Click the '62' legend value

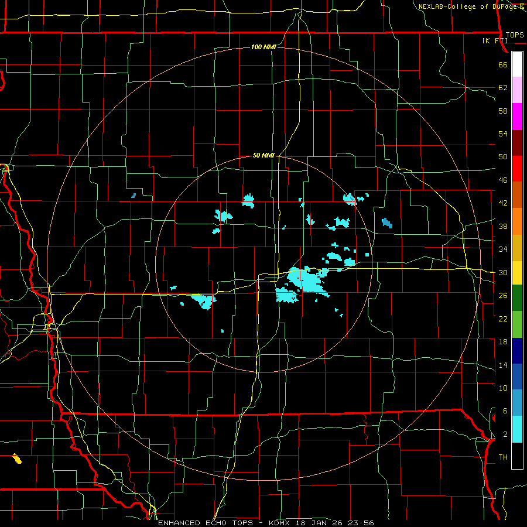503,88
